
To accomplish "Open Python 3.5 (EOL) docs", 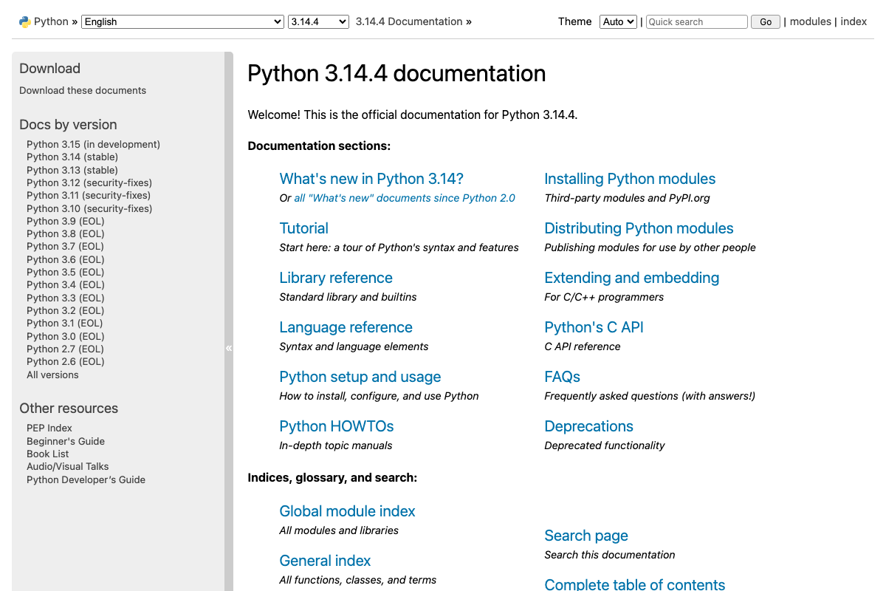I will [66, 272].
